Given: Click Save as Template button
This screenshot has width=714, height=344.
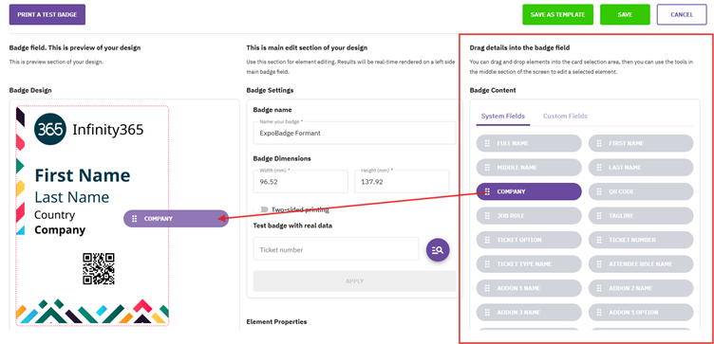Looking at the screenshot, I should click(558, 14).
